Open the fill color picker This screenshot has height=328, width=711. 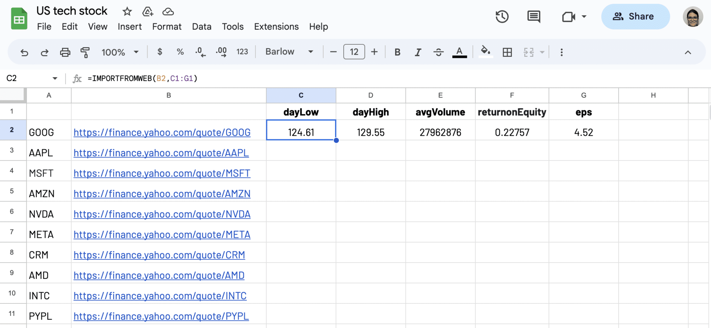[486, 52]
